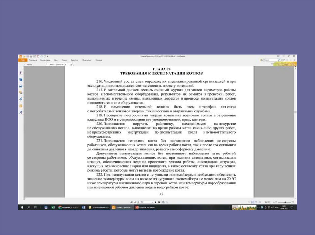Click the РУС language indicator

pyautogui.click(x=277, y=207)
